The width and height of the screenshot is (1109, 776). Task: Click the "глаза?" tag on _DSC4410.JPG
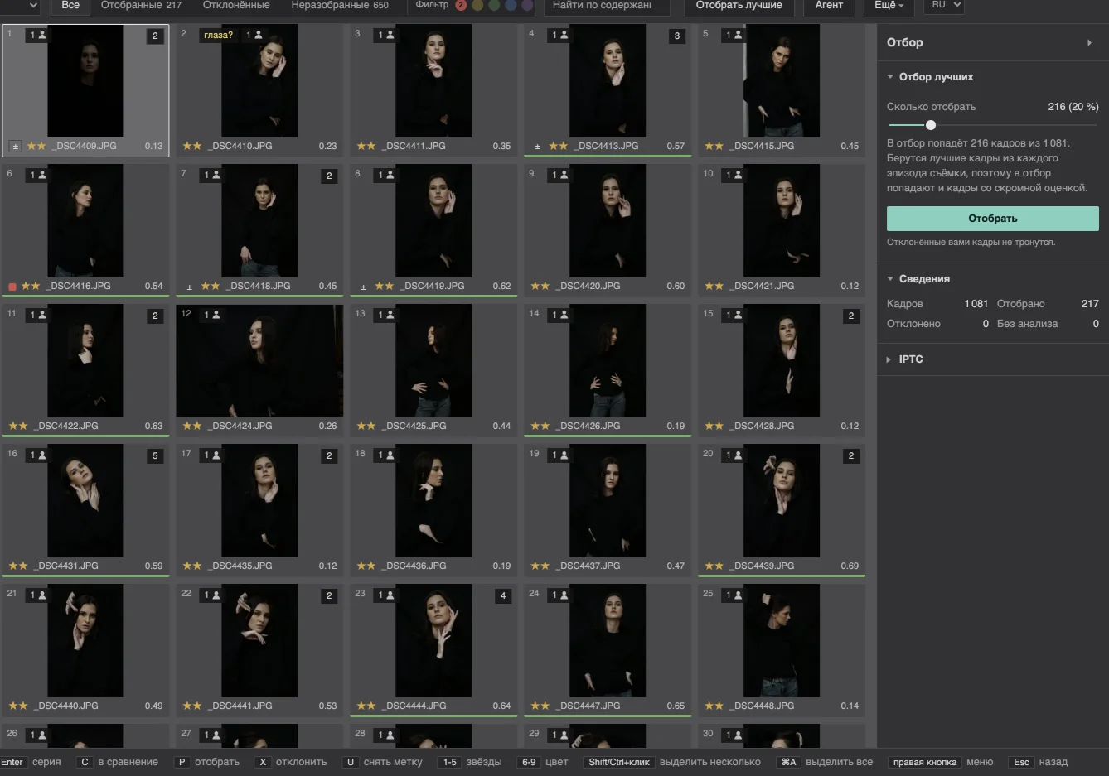tap(219, 35)
